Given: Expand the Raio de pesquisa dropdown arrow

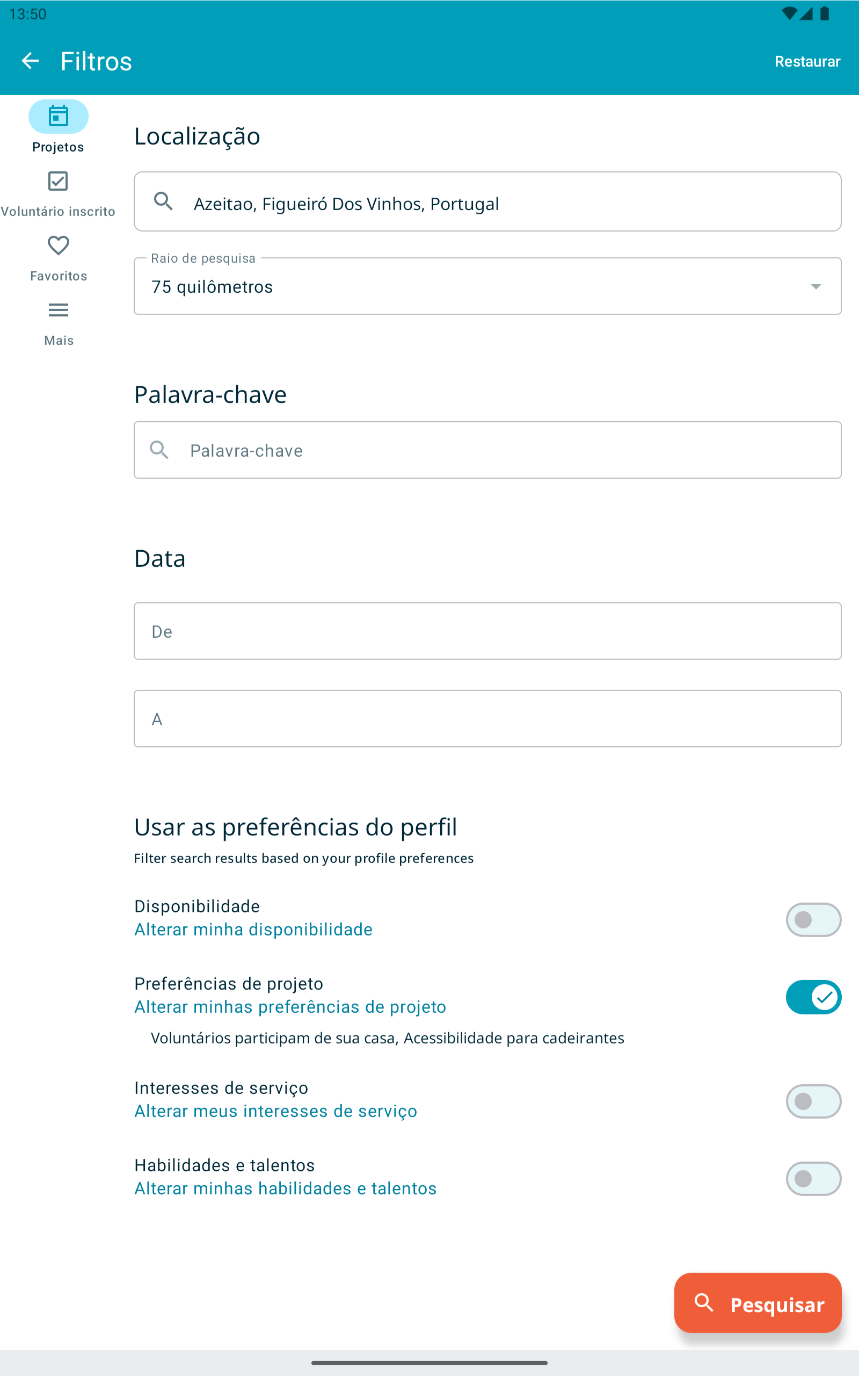Looking at the screenshot, I should point(816,286).
